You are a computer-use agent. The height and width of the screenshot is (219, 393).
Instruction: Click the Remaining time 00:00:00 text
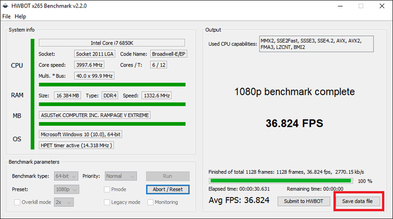[315, 189]
